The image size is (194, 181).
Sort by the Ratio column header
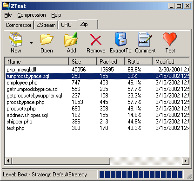(139, 62)
